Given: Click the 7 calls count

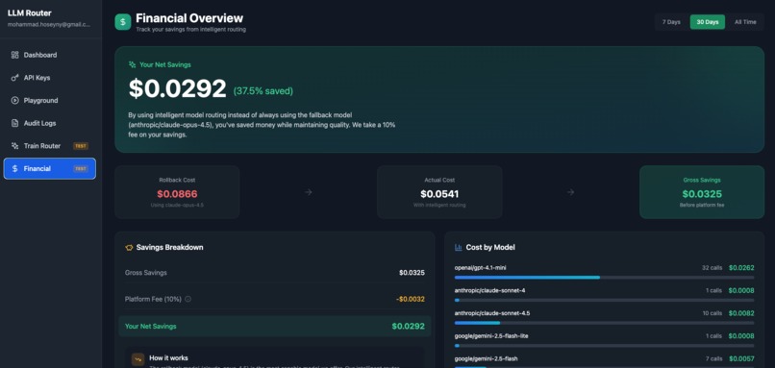Looking at the screenshot, I should pyautogui.click(x=713, y=358).
